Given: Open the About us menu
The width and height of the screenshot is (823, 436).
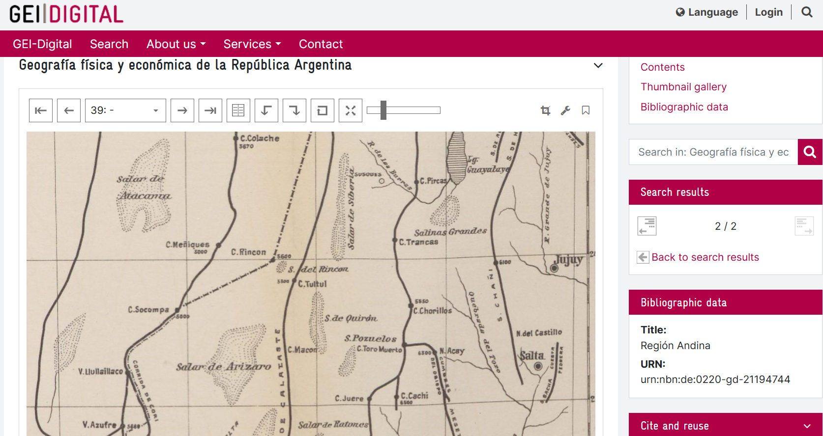Looking at the screenshot, I should pyautogui.click(x=176, y=44).
